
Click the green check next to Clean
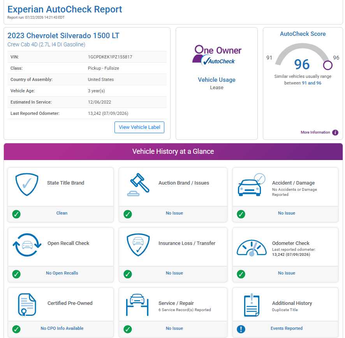(x=16, y=214)
